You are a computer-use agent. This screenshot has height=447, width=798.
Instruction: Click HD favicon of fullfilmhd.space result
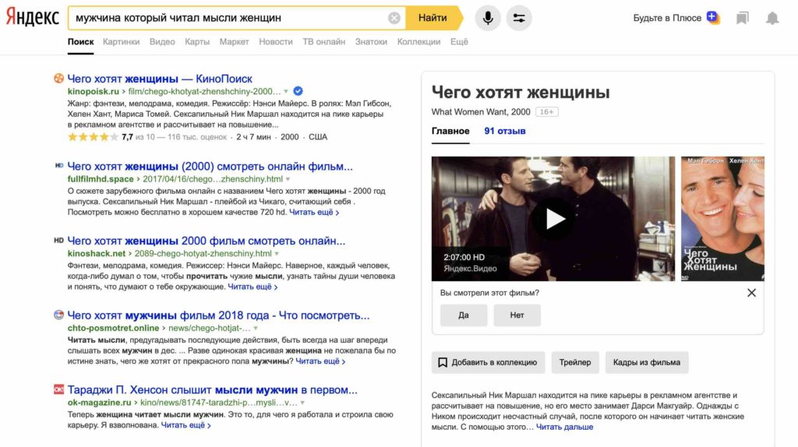coord(59,165)
